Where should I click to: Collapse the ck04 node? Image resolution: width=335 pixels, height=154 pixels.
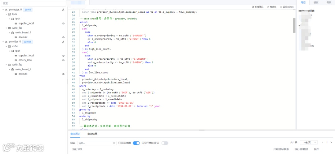(6, 46)
